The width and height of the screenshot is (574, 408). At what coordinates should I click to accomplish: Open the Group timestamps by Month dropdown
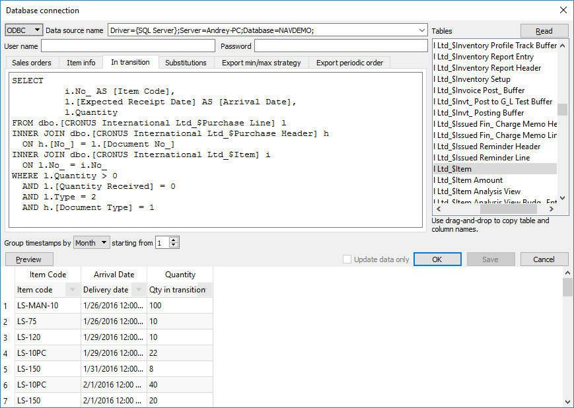[91, 243]
